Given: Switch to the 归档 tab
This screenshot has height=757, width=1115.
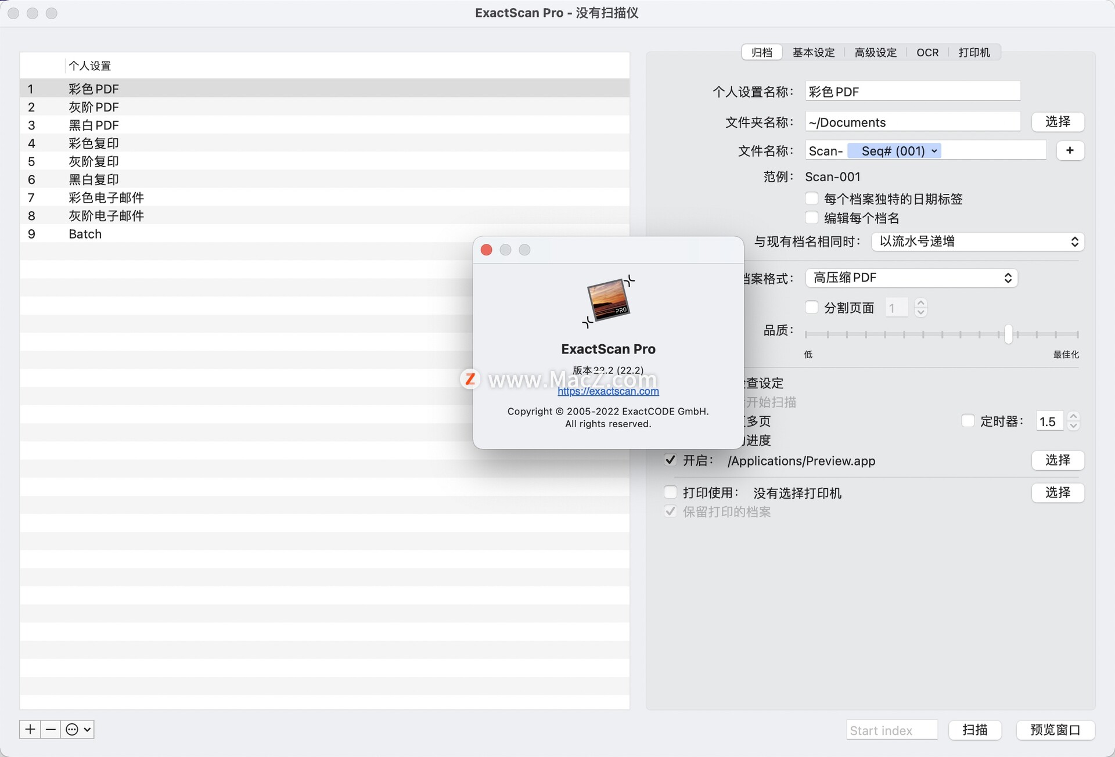Looking at the screenshot, I should pos(762,52).
